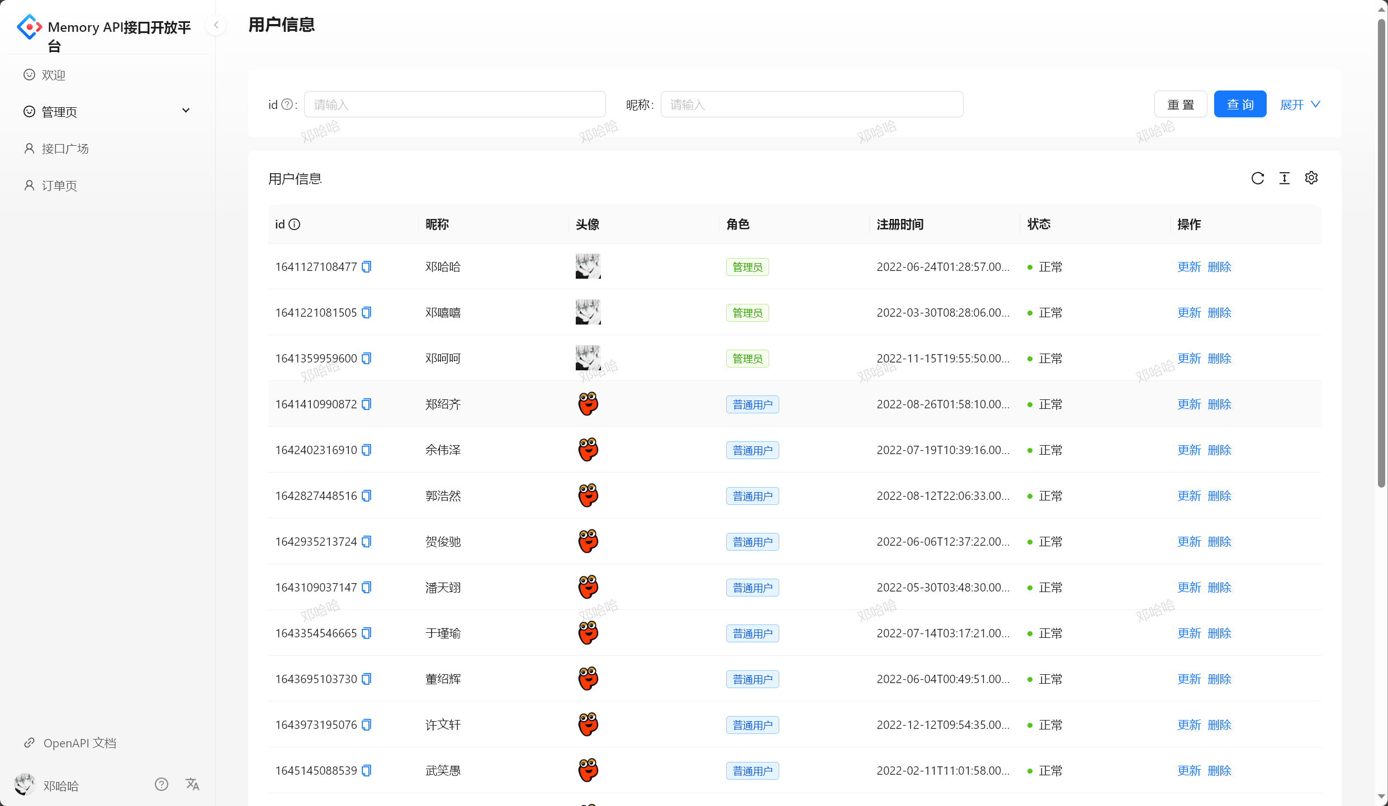Refresh the user table
This screenshot has height=806, width=1388.
[1258, 178]
